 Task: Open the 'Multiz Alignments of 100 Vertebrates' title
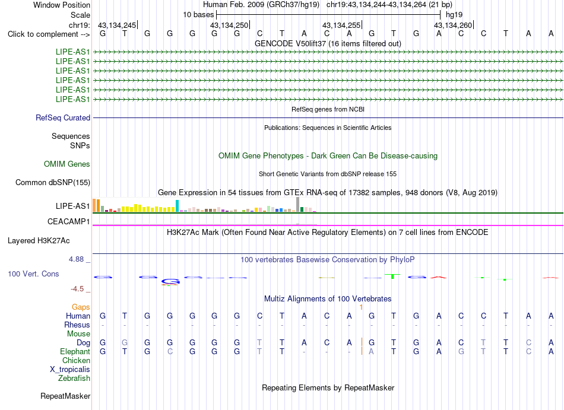point(328,299)
